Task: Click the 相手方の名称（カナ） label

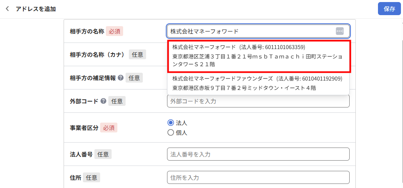Action: 97,54
